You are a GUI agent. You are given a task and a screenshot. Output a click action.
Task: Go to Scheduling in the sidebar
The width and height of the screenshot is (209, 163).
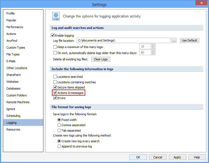pyautogui.click(x=13, y=116)
